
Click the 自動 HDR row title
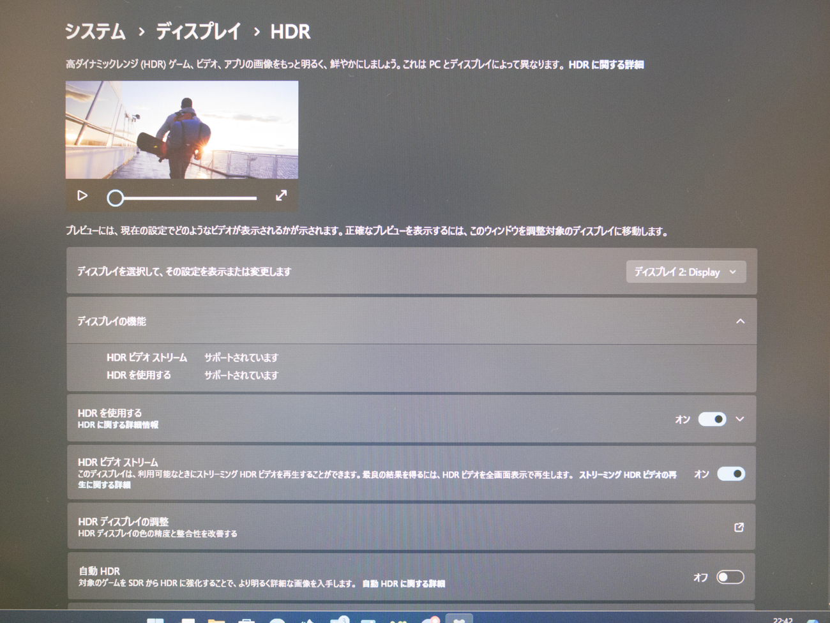[99, 571]
